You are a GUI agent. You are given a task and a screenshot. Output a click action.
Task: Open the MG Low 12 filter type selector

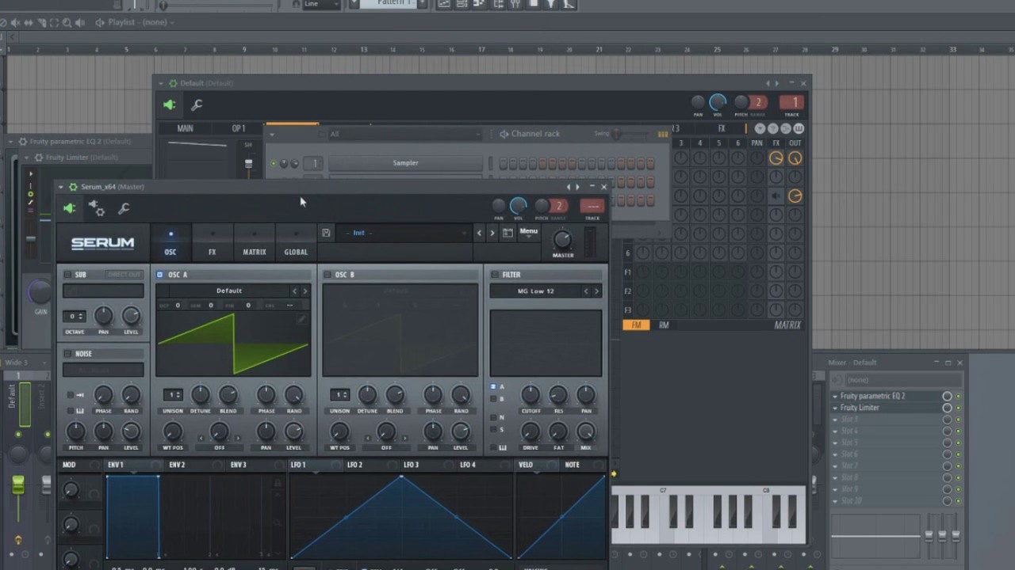535,291
